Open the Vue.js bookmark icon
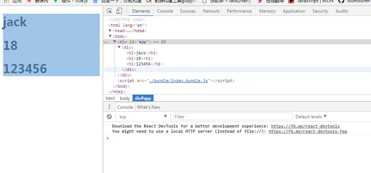Image resolution: width=371 pixels, height=173 pixels. coord(56,1)
